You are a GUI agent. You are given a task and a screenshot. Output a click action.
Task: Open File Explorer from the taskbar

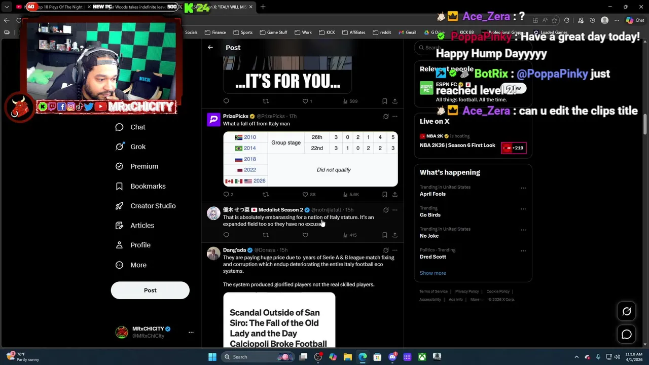pos(348,357)
